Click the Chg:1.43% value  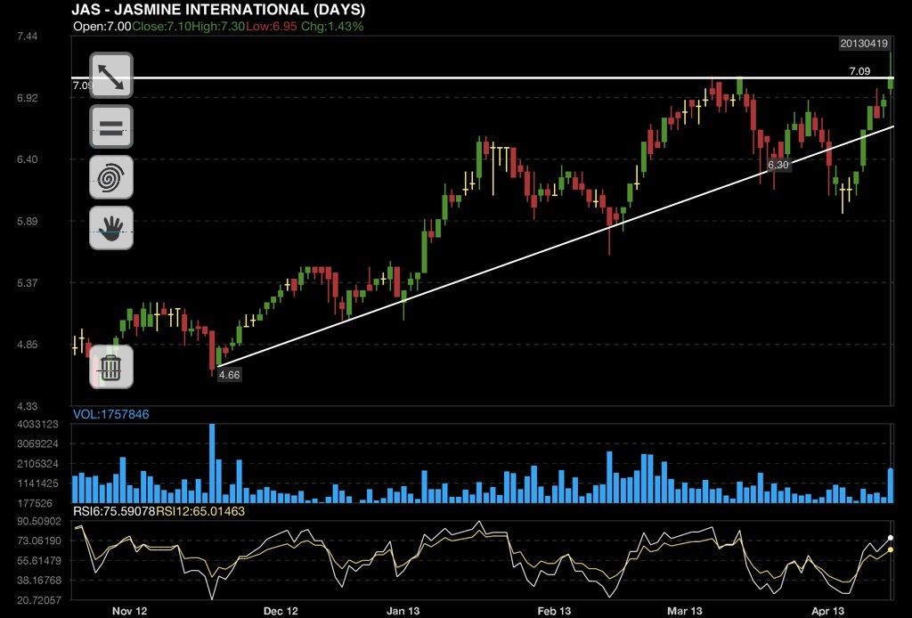[332, 26]
